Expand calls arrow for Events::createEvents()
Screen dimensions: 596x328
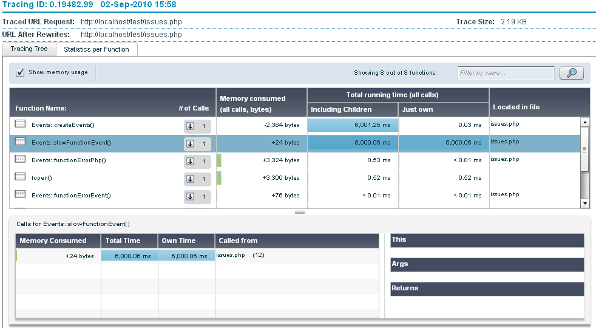point(190,126)
